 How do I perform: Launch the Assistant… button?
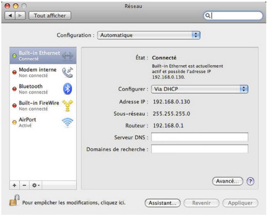coord(162,203)
